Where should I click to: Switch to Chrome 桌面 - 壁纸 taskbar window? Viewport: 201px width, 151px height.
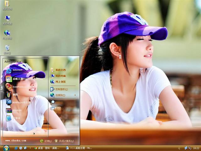pyautogui.click(x=47, y=148)
